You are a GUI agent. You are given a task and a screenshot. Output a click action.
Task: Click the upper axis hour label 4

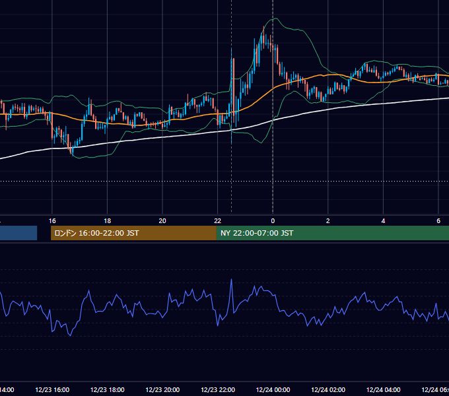[383, 220]
